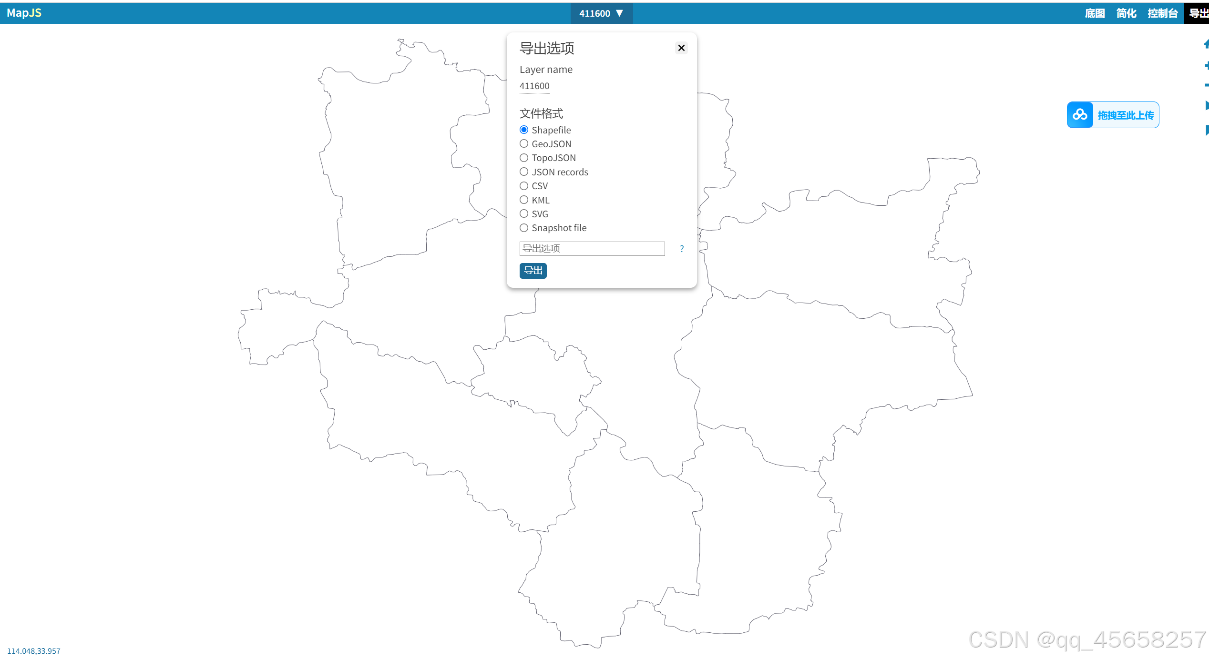Screen dimensions: 1209x659
Task: Open the export options help question mark
Action: pyautogui.click(x=682, y=249)
